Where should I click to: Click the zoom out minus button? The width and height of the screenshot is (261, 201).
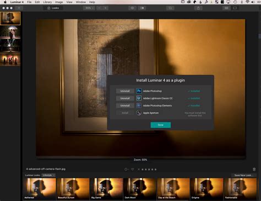point(99,8)
